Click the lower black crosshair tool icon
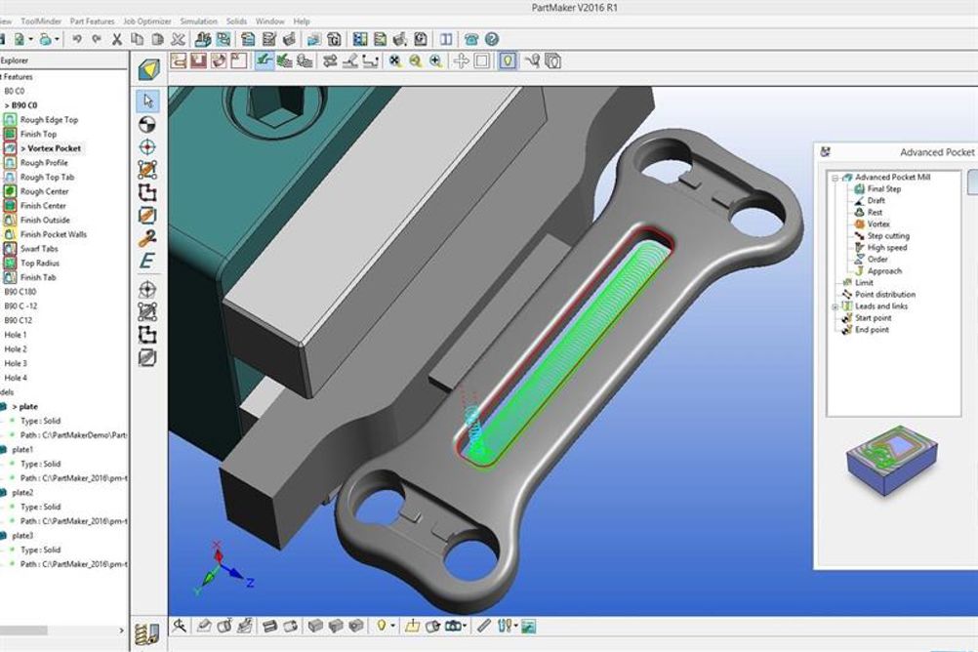The height and width of the screenshot is (652, 978). click(x=147, y=290)
